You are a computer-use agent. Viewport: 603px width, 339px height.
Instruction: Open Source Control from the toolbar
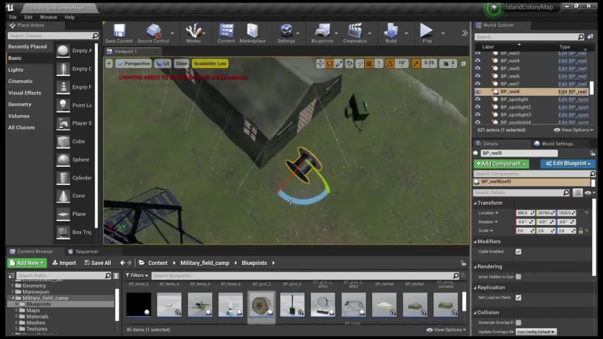[153, 33]
